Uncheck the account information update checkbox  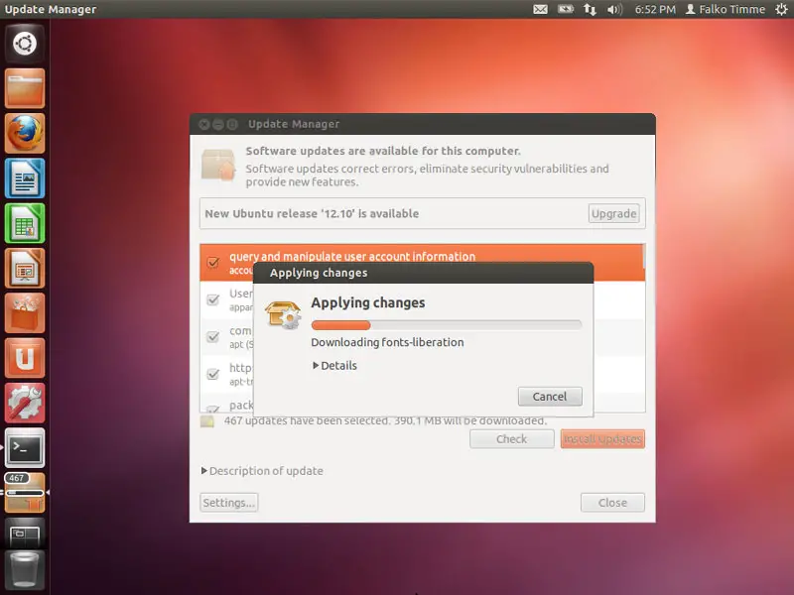coord(213,263)
